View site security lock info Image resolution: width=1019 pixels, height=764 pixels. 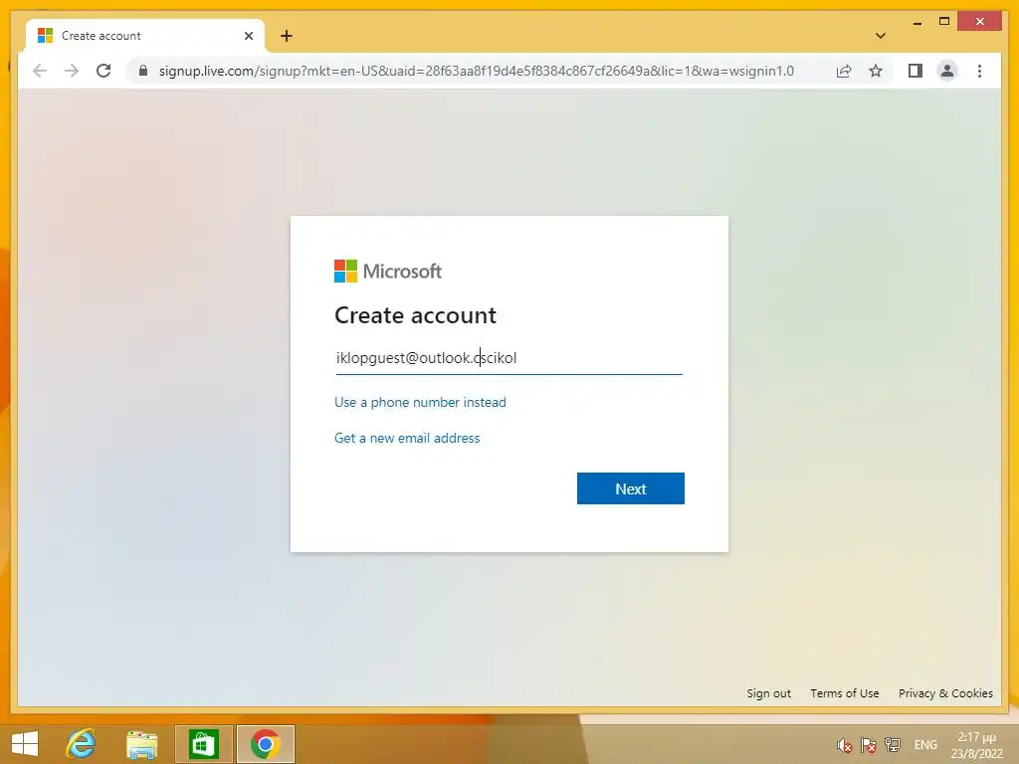click(x=143, y=71)
